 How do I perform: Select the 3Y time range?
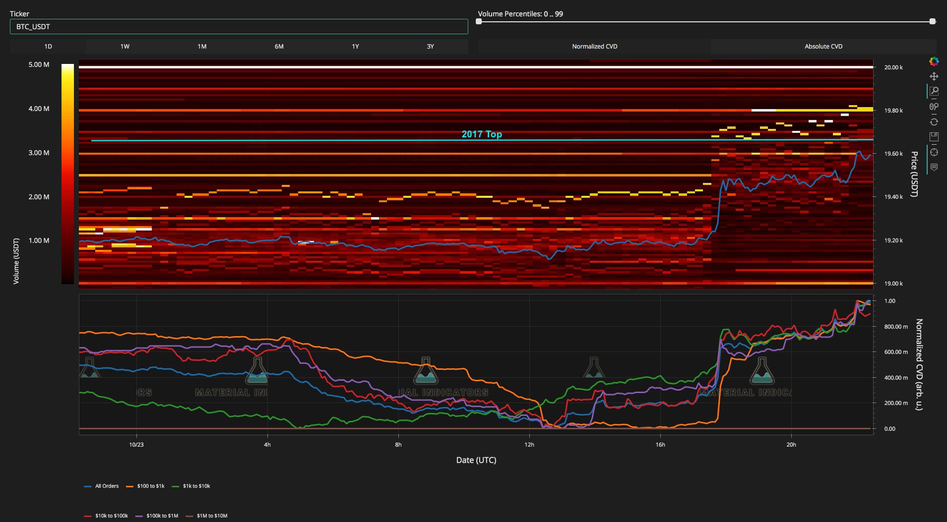pos(430,47)
